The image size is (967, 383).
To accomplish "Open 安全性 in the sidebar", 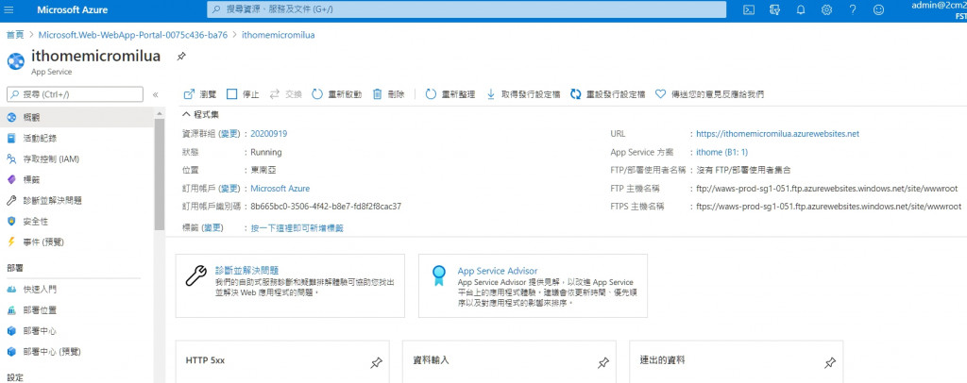I will coord(77,221).
